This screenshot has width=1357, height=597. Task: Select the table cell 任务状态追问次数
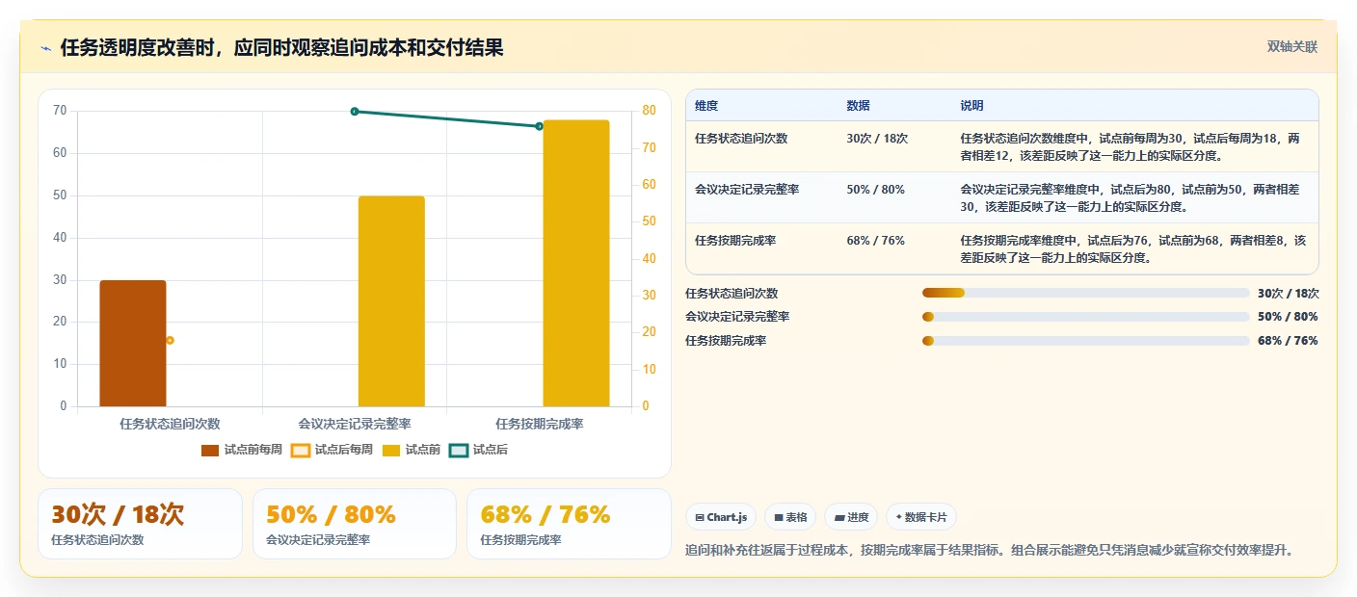[x=741, y=139]
